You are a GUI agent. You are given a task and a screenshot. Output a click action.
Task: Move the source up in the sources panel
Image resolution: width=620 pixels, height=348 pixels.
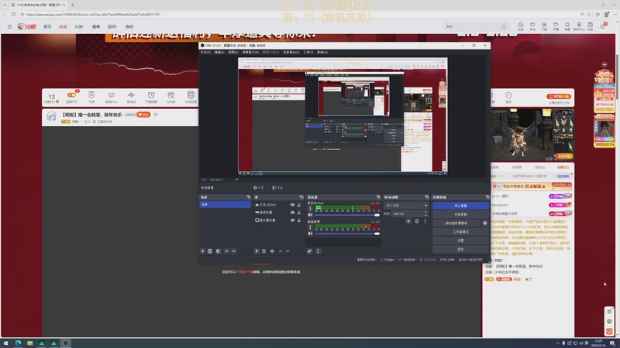coord(281,251)
